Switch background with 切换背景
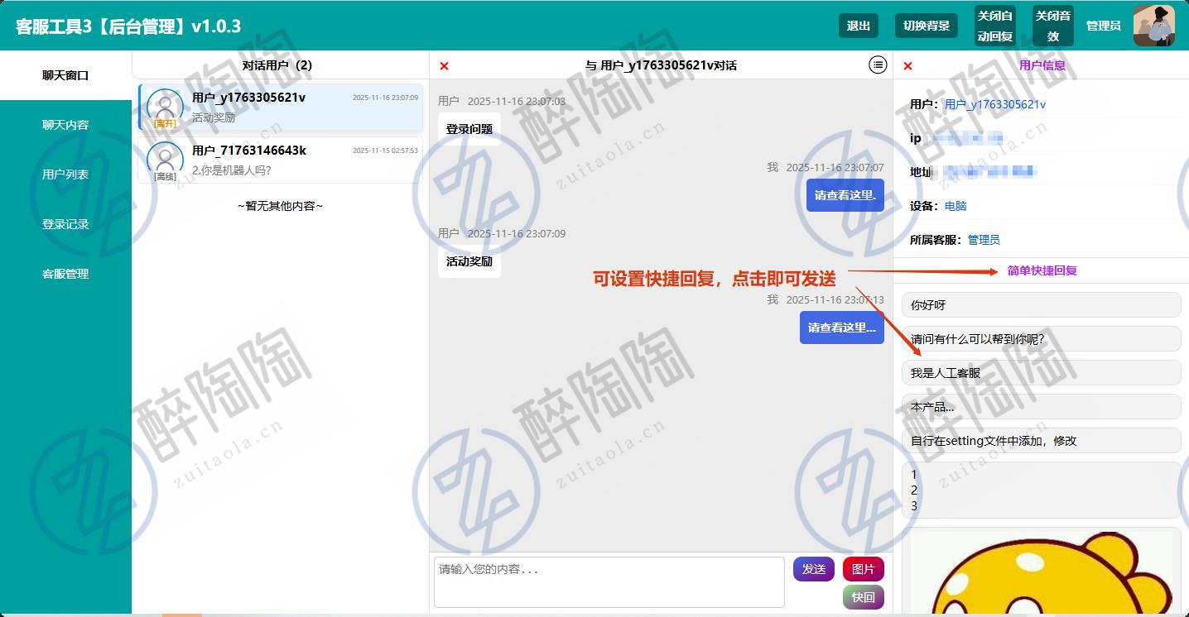Image resolution: width=1189 pixels, height=617 pixels. [x=926, y=26]
